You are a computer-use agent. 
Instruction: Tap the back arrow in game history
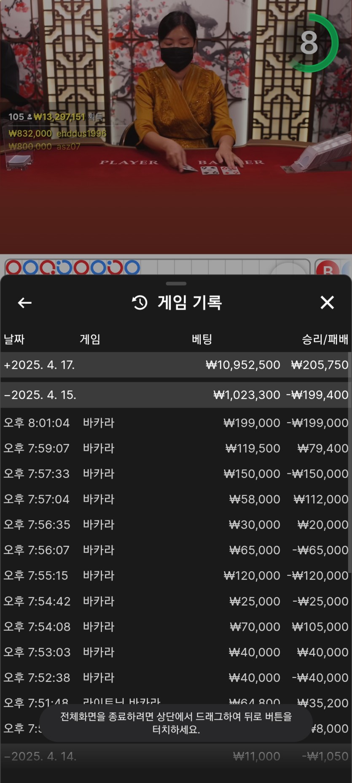25,302
